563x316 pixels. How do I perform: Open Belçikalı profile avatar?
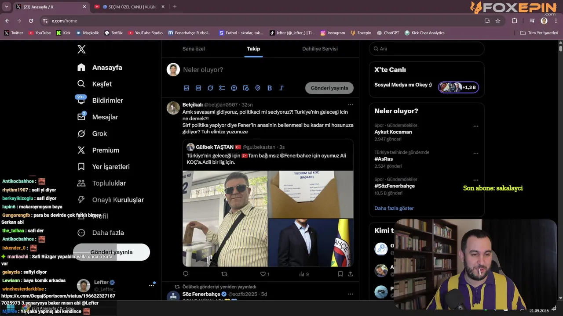click(173, 108)
